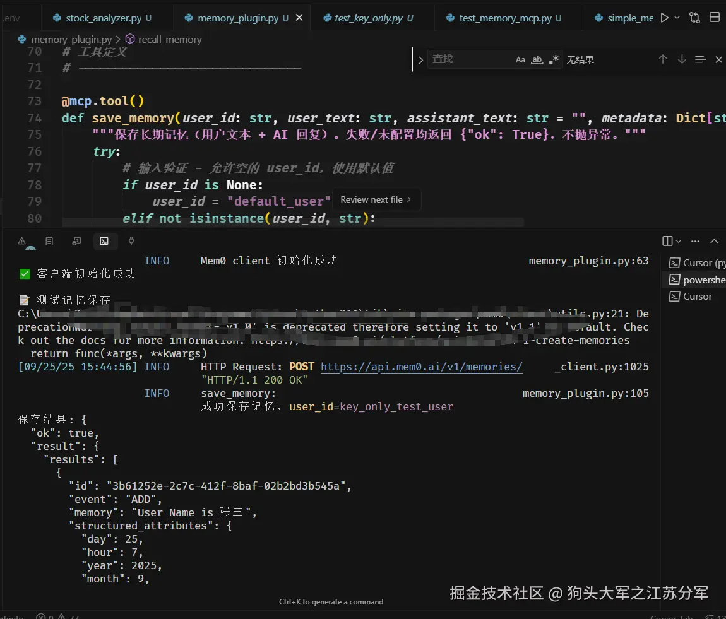Run the Python file with play button
Image resolution: width=726 pixels, height=619 pixels.
tap(664, 18)
